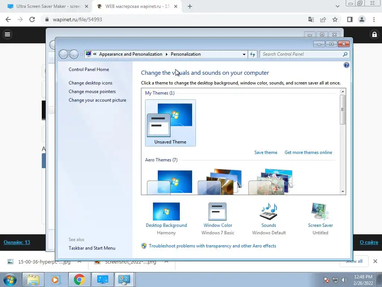
Task: Click Get more themes online
Action: pos(308,152)
